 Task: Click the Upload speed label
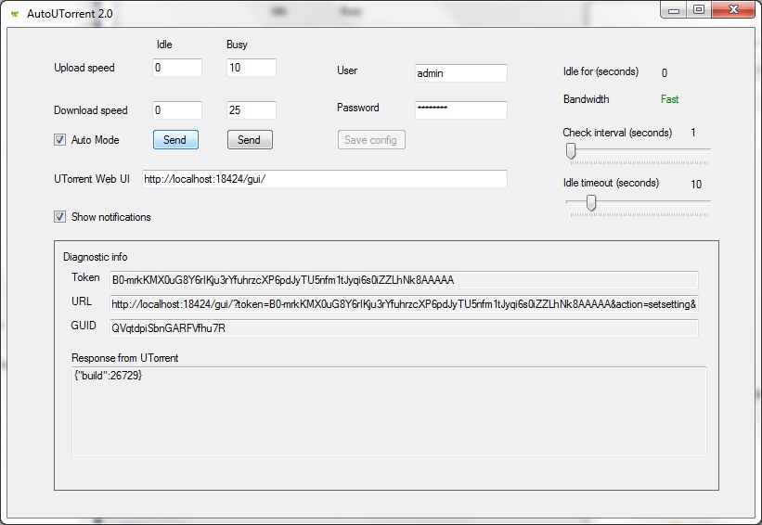coord(84,68)
